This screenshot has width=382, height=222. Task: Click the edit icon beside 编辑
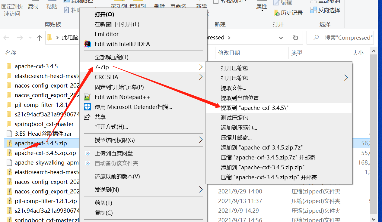276,3
